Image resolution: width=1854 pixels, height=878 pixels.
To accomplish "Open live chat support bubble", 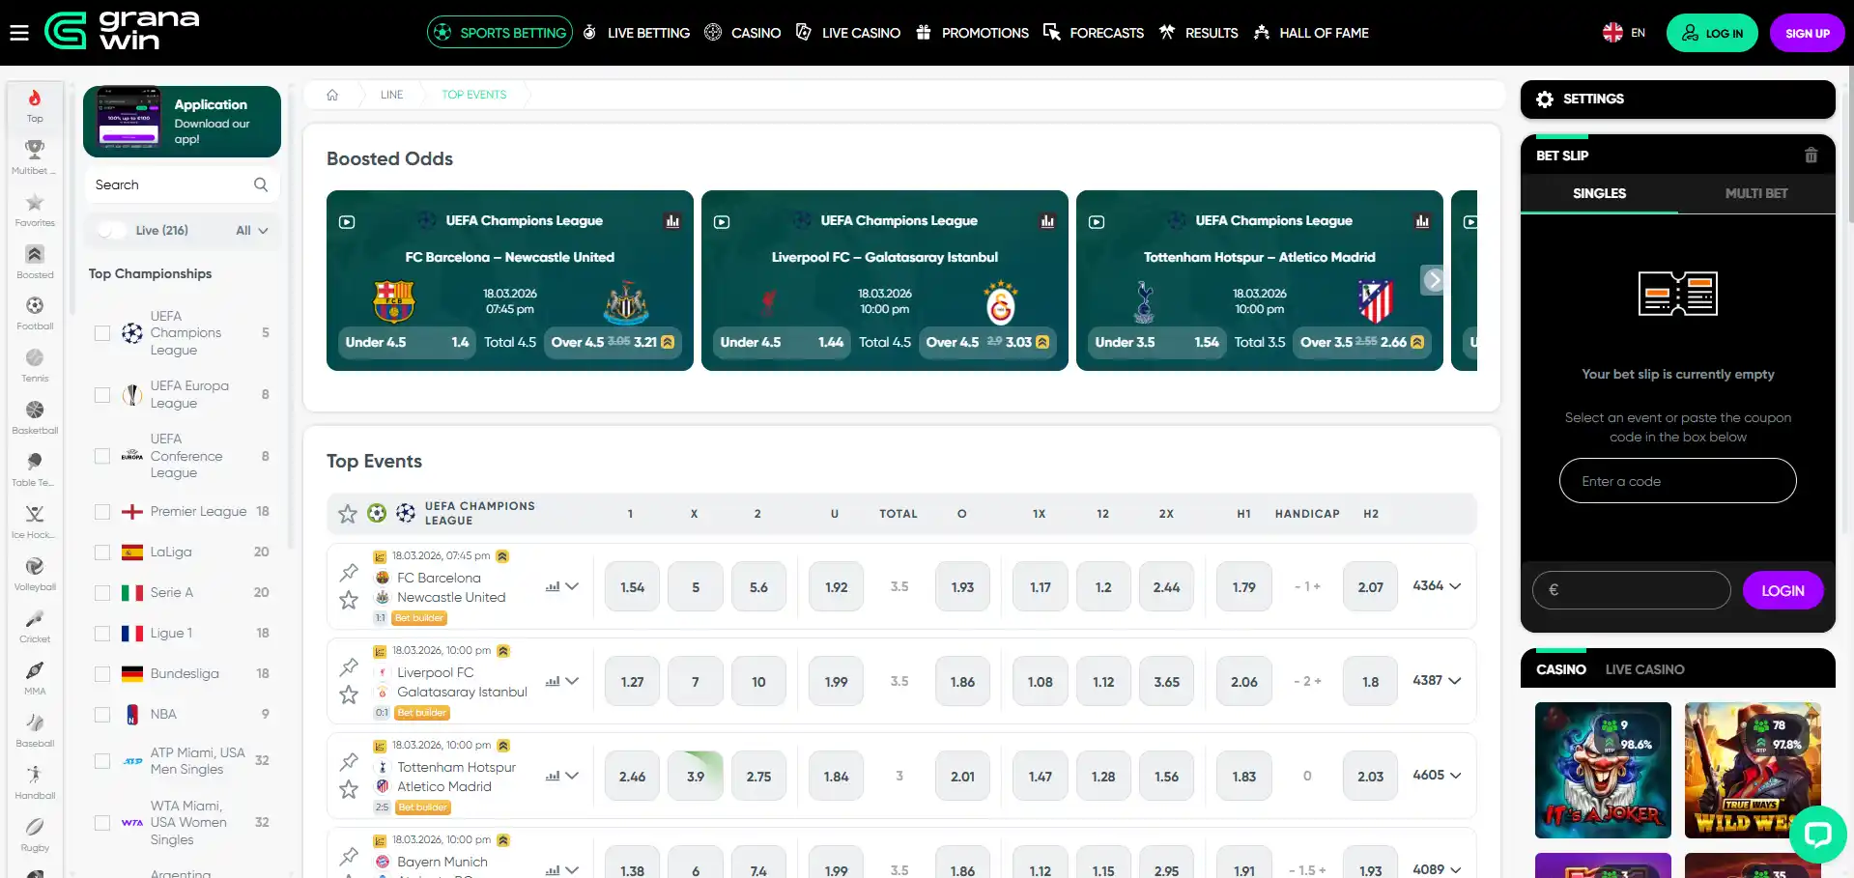I will (x=1817, y=834).
